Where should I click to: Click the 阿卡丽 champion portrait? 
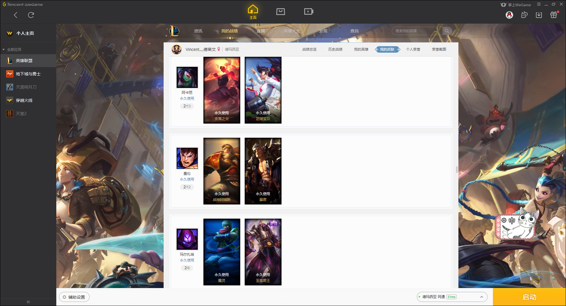(x=187, y=77)
